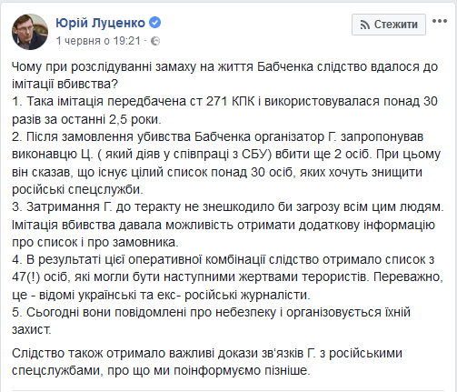Click the opening question starting with Чому при розслідуванні
Viewport: 457px width, 392px height.
[224, 75]
